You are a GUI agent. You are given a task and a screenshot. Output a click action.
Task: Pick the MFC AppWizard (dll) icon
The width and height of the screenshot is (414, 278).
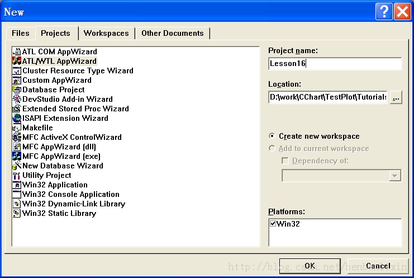[x=17, y=147]
